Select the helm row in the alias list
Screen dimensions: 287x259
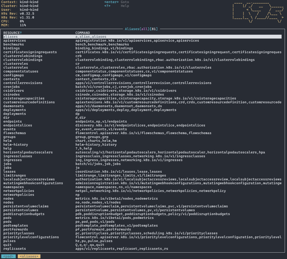7,141
